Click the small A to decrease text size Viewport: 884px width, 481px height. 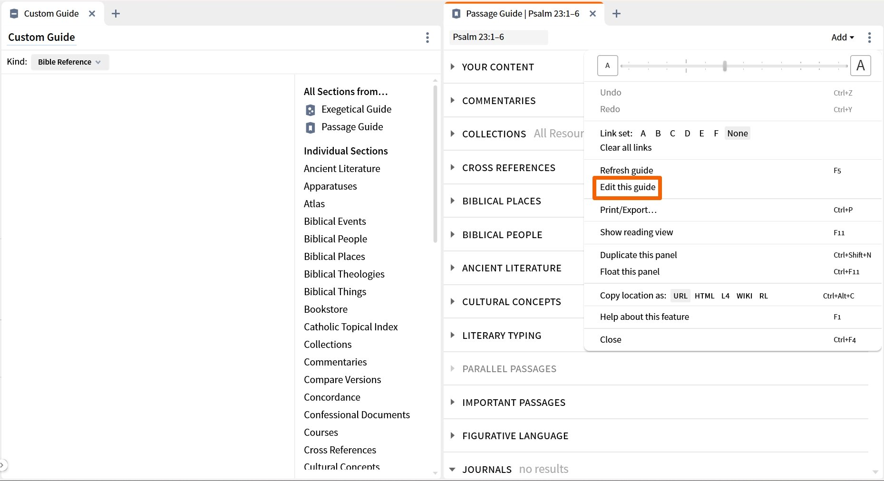[x=607, y=66]
